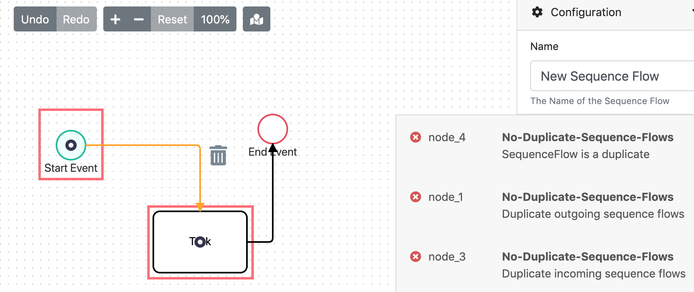This screenshot has height=292, width=694.
Task: Click the circular icon inside the Task node
Action: (200, 241)
